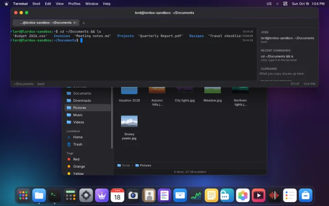Open the Files app in dock
The height and width of the screenshot is (206, 329).
39,195
